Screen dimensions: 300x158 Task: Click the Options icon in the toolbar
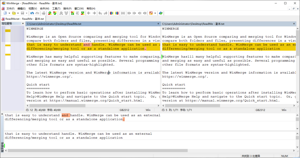click(151, 13)
